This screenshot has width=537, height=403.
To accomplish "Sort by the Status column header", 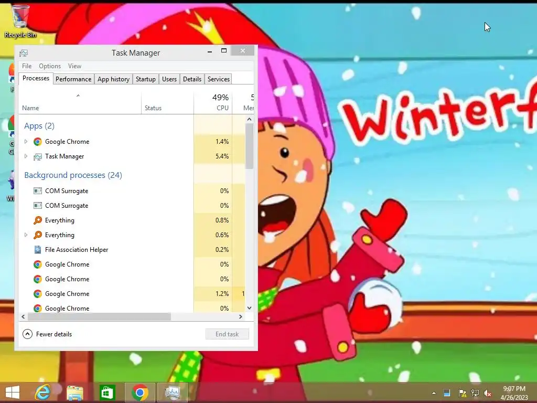I will (167, 103).
